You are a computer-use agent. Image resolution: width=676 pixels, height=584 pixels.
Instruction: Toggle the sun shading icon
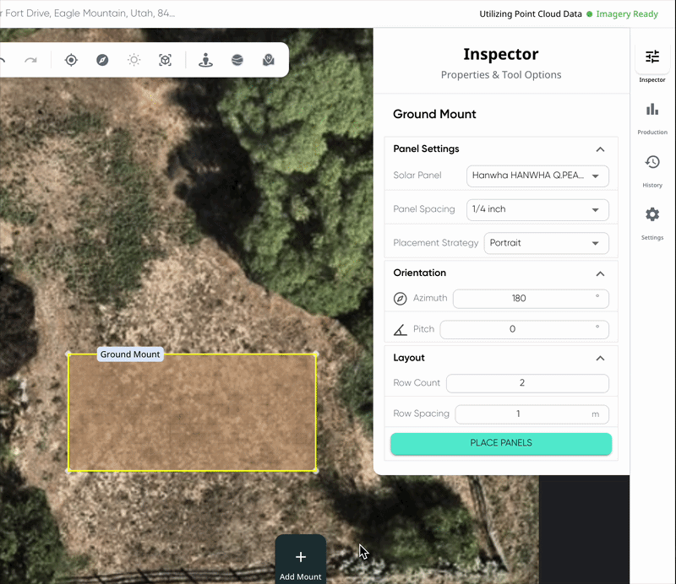point(134,60)
